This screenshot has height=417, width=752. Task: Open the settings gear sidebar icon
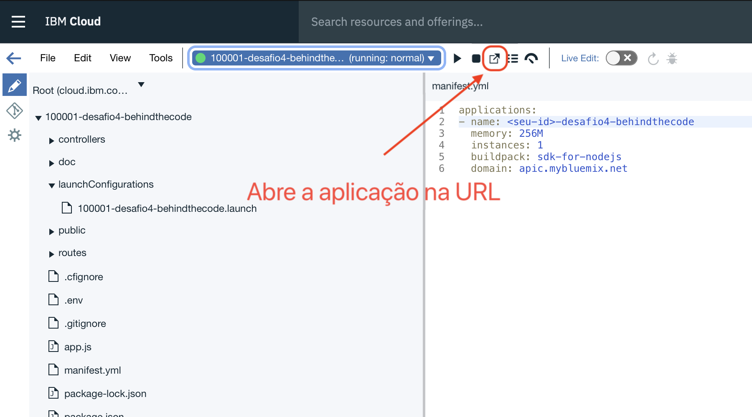[x=15, y=135]
